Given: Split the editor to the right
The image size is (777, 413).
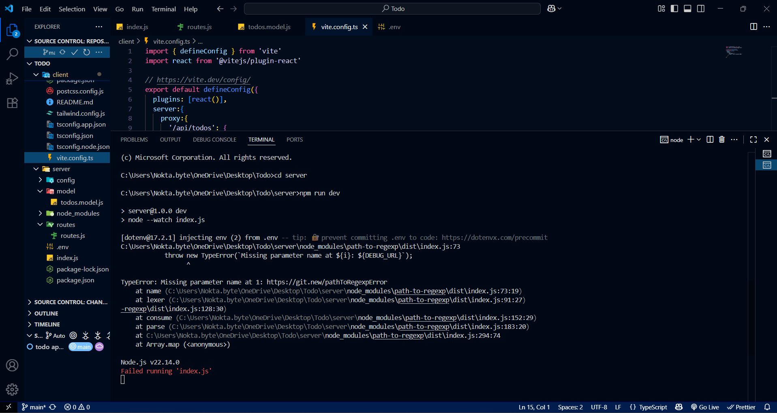Looking at the screenshot, I should tap(753, 27).
